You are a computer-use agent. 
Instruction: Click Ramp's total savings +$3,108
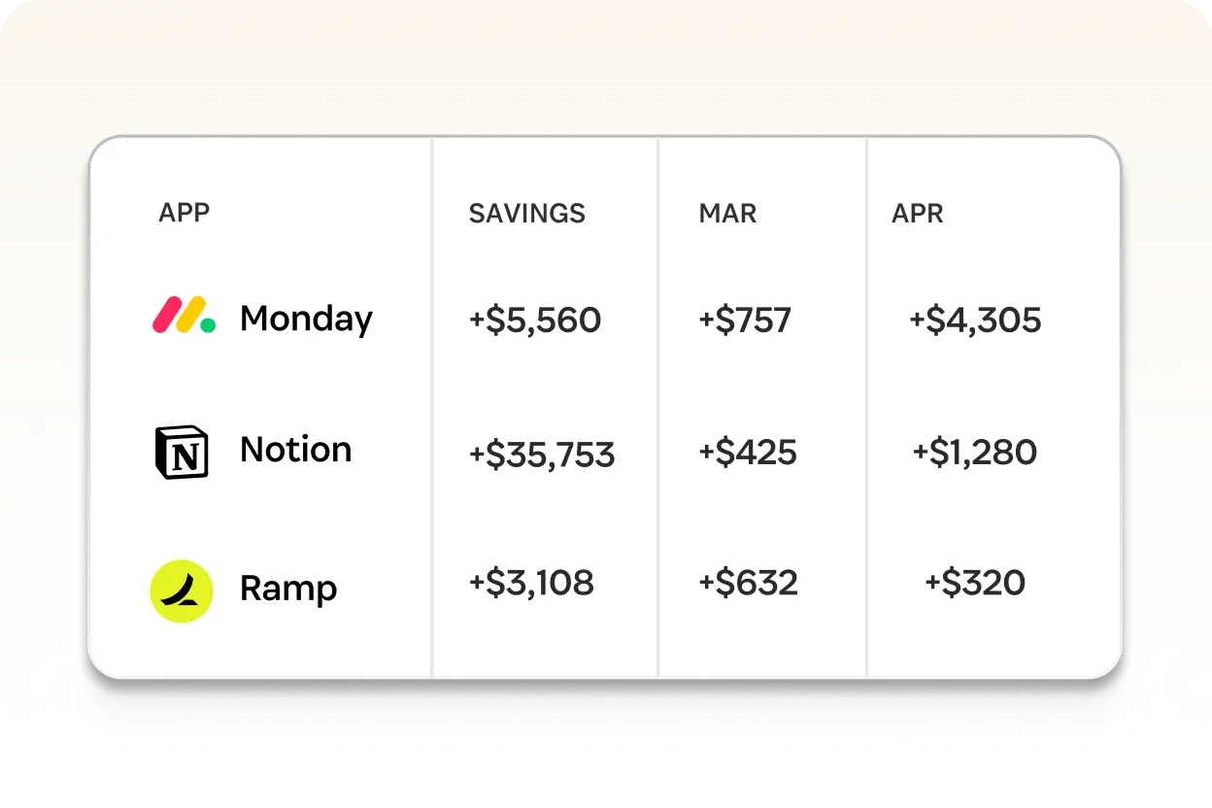coord(531,583)
